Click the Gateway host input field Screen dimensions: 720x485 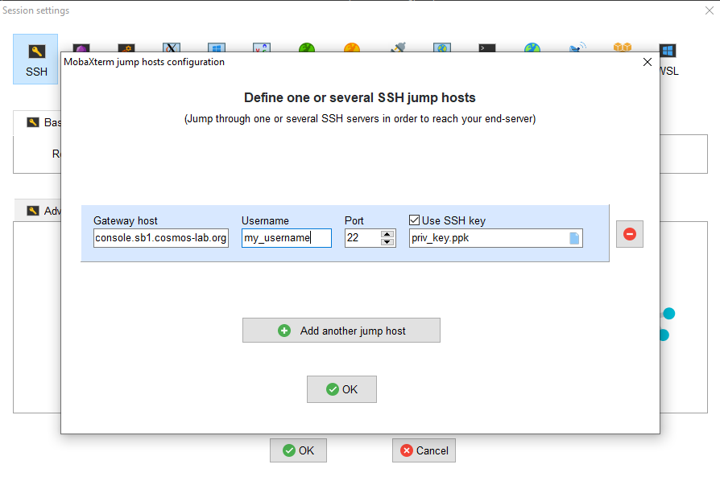[x=160, y=238]
